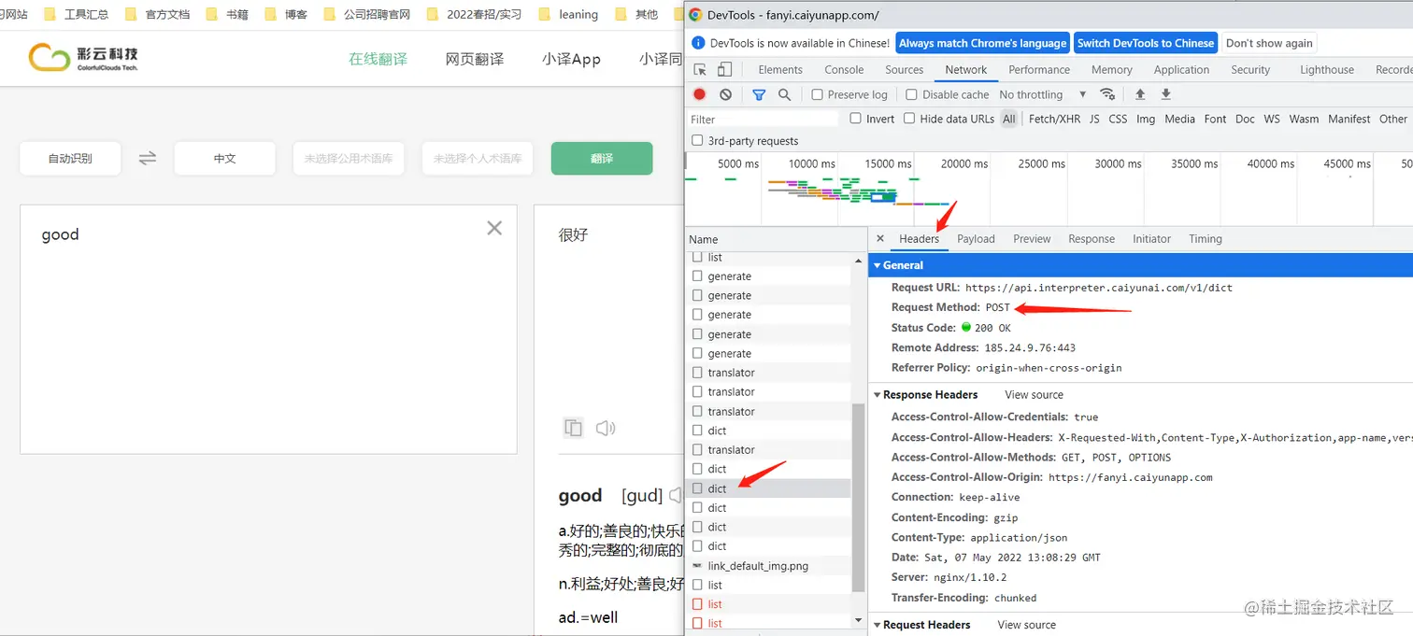Image resolution: width=1413 pixels, height=636 pixels.
Task: Open 其他 bookmark folder
Action: (636, 14)
